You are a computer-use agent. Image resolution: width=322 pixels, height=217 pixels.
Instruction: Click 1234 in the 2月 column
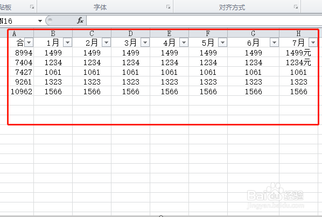tap(92, 62)
